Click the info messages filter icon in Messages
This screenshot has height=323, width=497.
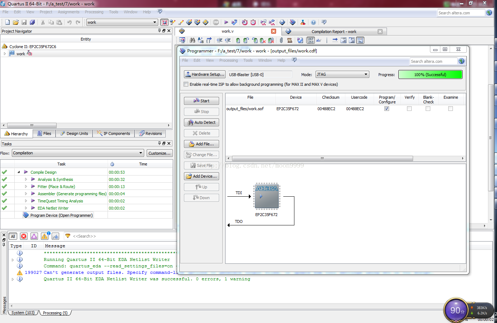pos(55,236)
